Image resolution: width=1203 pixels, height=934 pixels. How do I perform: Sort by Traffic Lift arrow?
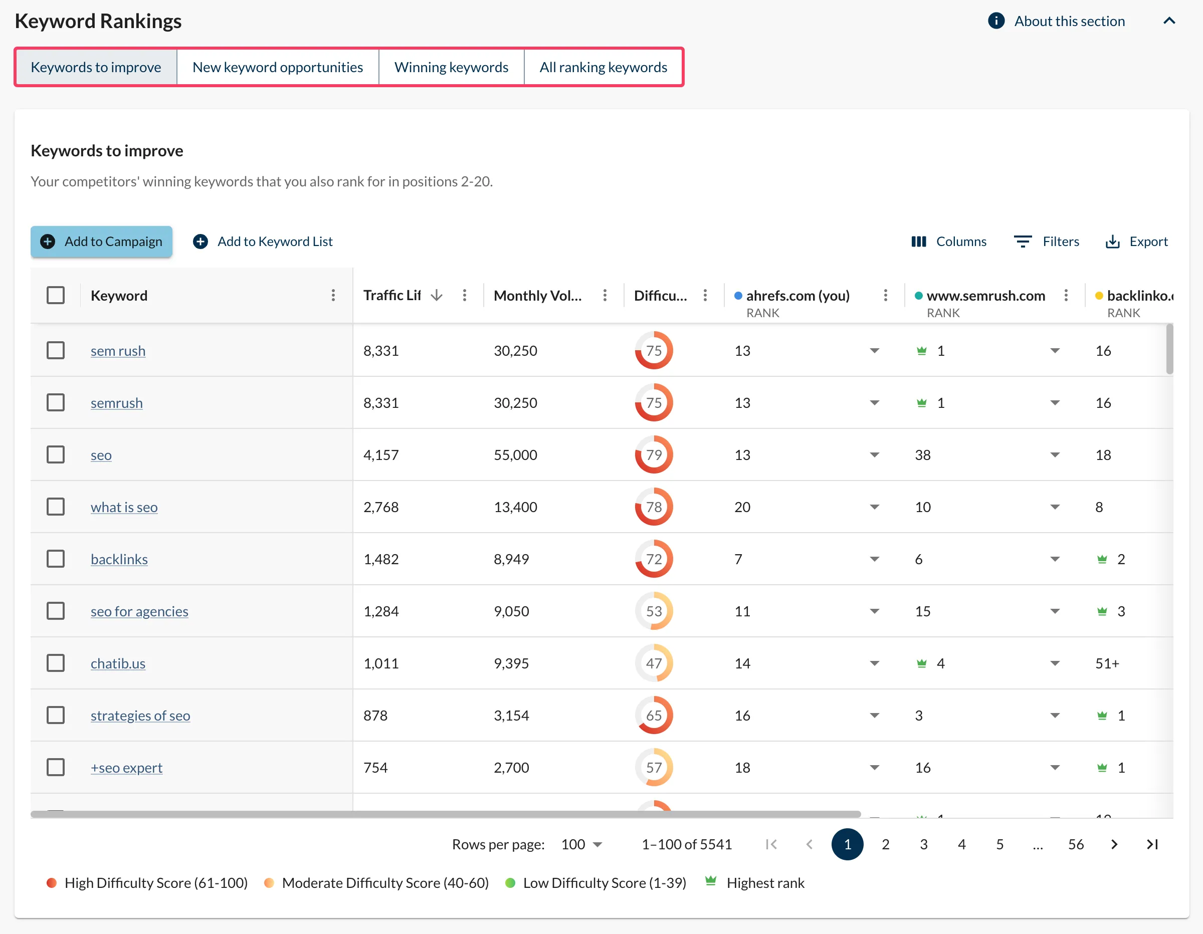[x=437, y=295]
